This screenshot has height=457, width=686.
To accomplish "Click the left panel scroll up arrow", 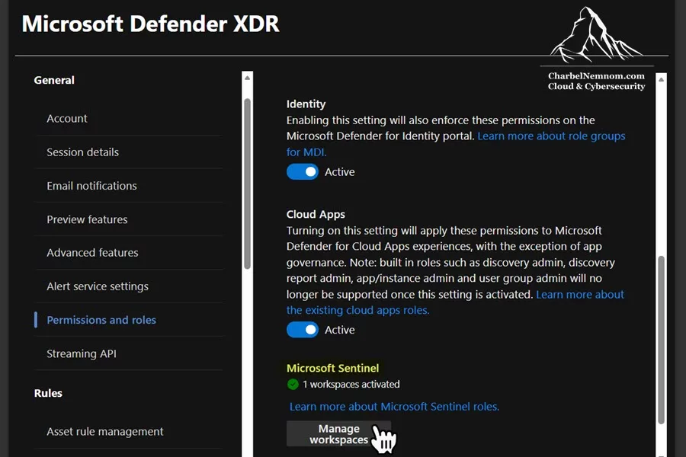I will click(x=247, y=78).
